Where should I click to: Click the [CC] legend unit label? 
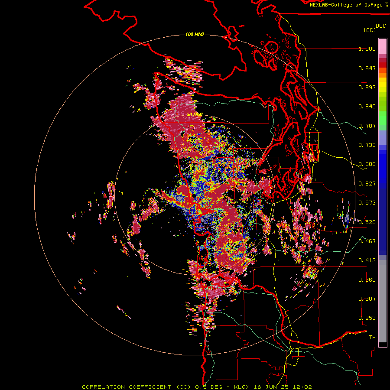pyautogui.click(x=370, y=30)
